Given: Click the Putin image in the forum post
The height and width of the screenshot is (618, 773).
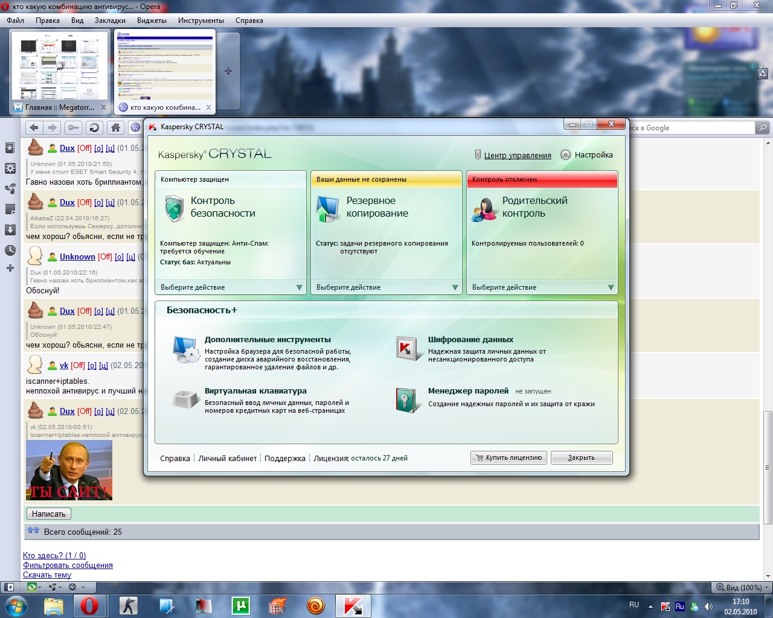Looking at the screenshot, I should tap(69, 470).
